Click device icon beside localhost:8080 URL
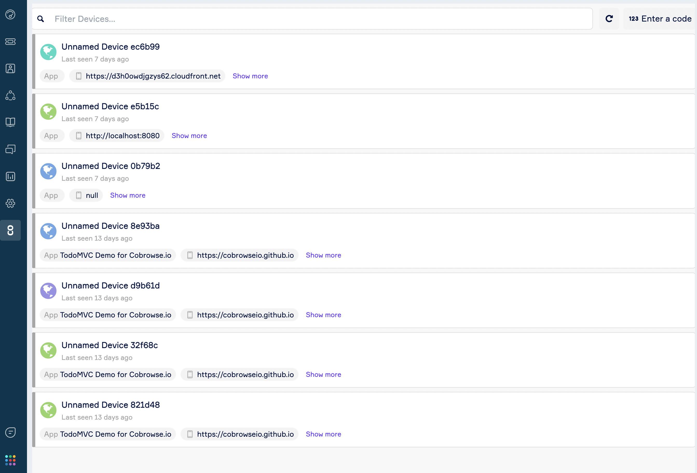The image size is (697, 473). pyautogui.click(x=79, y=135)
